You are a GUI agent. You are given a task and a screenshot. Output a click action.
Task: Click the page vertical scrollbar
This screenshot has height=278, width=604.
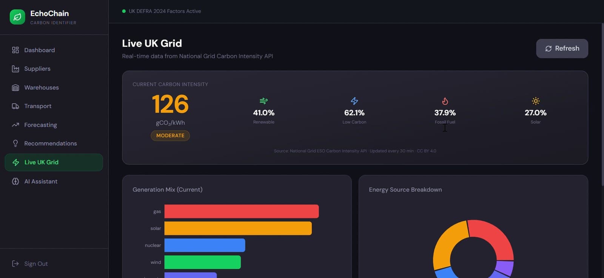(602, 105)
